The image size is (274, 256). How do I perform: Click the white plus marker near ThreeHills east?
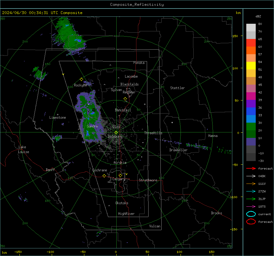pyautogui.click(x=172, y=122)
